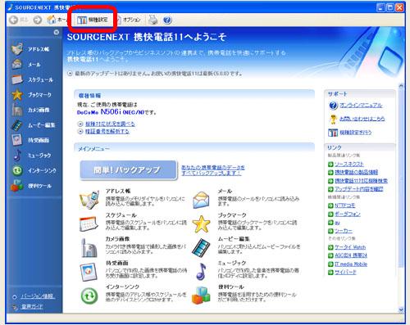Click the カメラ画像 icon in main menu
Viewport: 410px width, 325px height.
(x=89, y=248)
